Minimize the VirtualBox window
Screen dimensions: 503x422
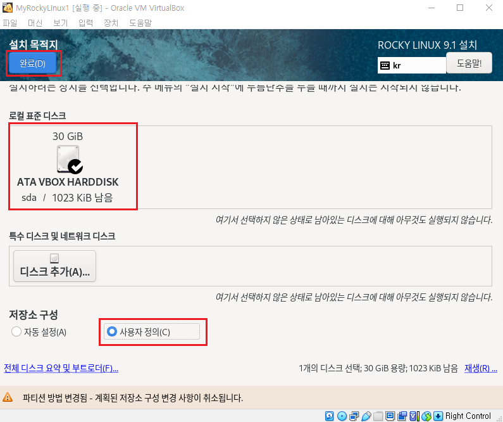tap(432, 8)
